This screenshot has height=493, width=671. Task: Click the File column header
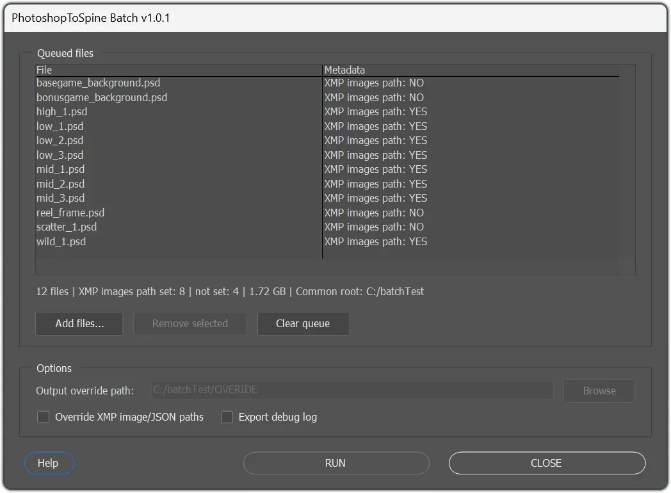pos(45,70)
